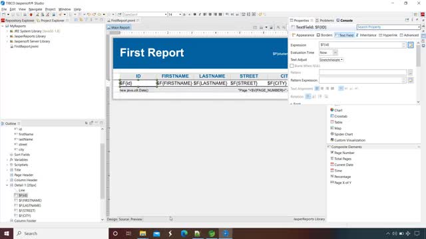Open the expression editor next to Expression

(411, 45)
